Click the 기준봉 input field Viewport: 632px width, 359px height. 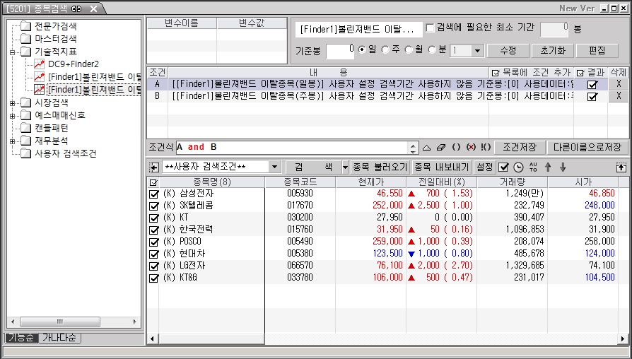pyautogui.click(x=340, y=50)
